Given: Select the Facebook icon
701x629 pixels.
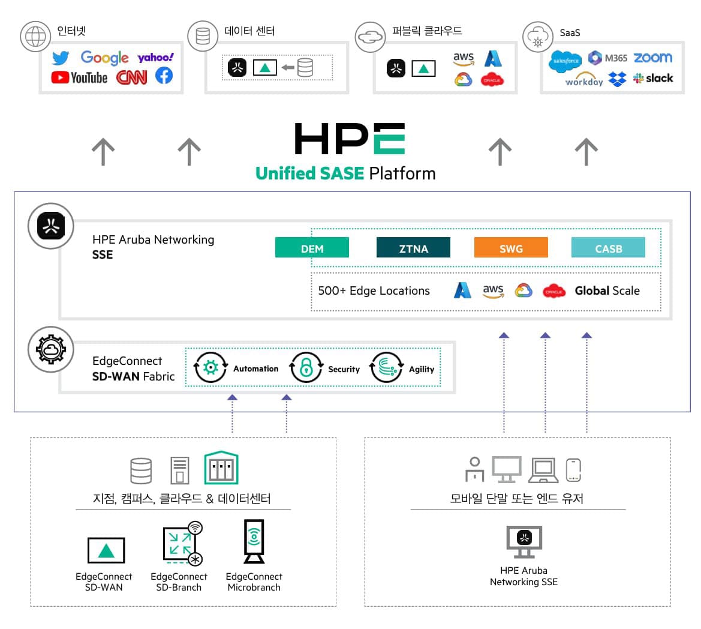Looking at the screenshot, I should point(164,76).
